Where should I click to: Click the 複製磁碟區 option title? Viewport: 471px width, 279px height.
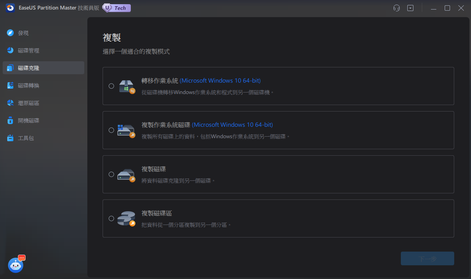[x=157, y=213]
